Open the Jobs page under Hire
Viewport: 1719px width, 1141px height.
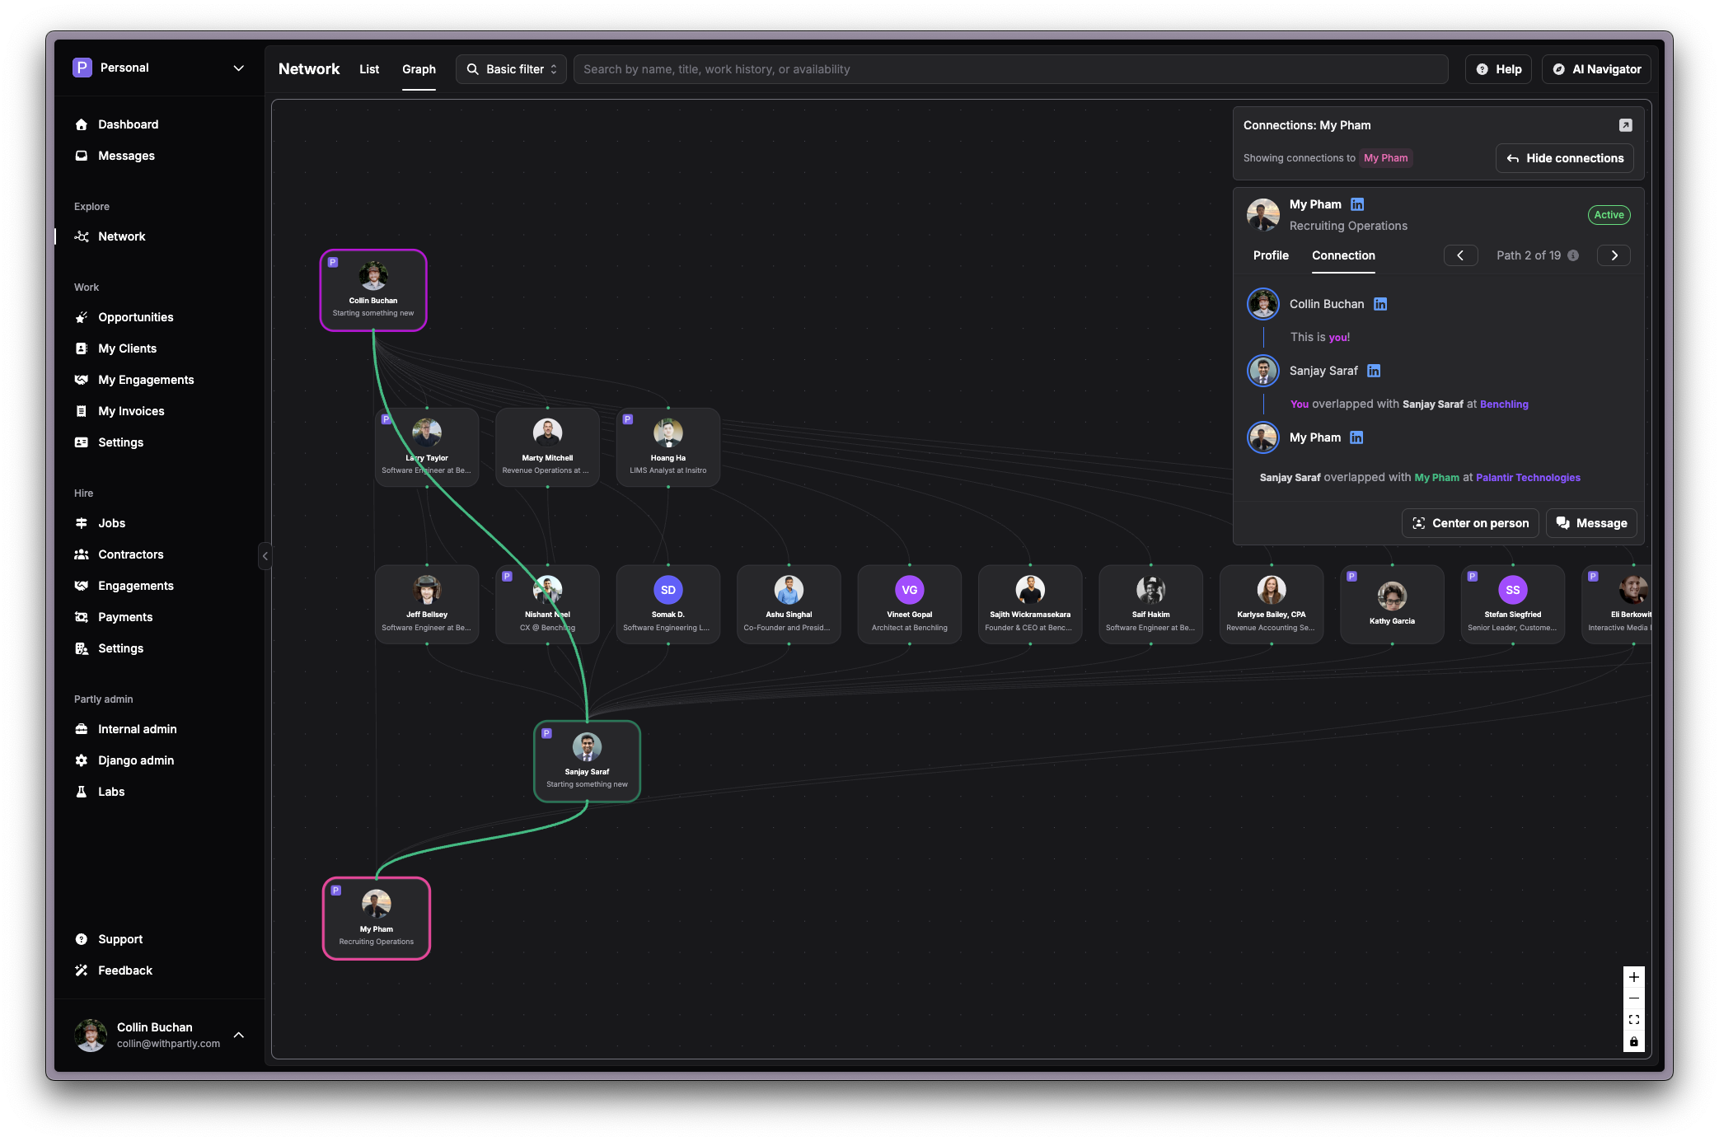[110, 523]
